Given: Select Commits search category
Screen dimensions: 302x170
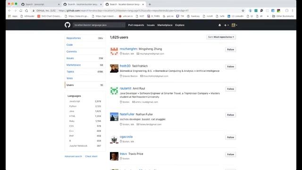Looking at the screenshot, I should pos(85,51).
